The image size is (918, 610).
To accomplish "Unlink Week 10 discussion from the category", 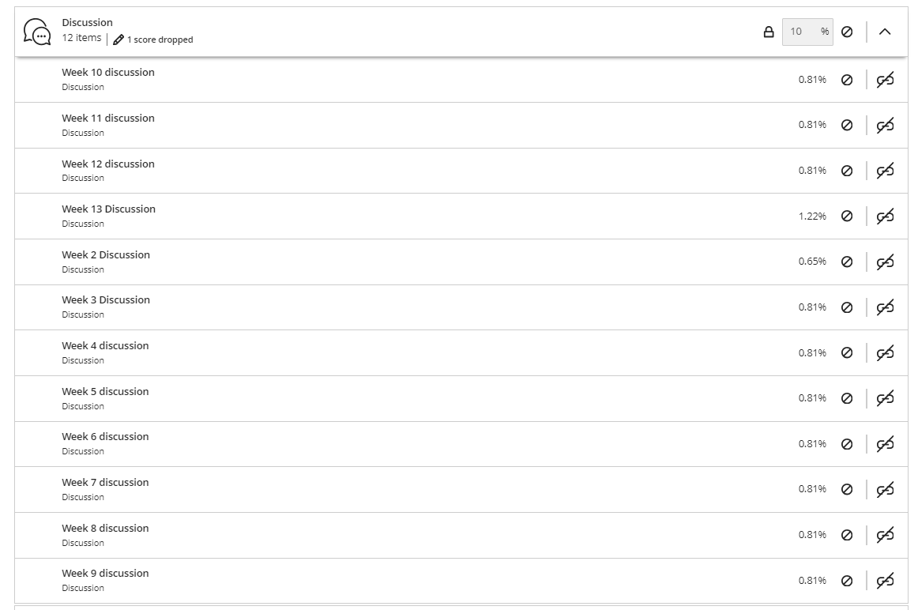I will point(885,80).
